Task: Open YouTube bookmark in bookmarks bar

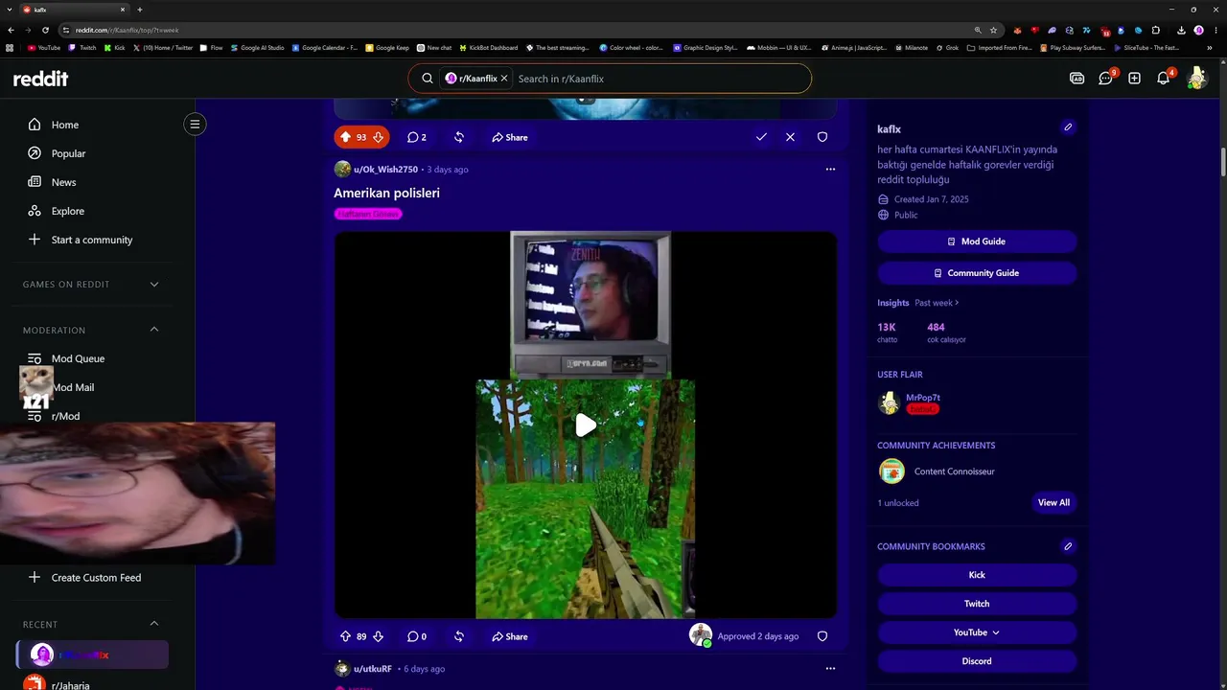Action: pos(44,47)
